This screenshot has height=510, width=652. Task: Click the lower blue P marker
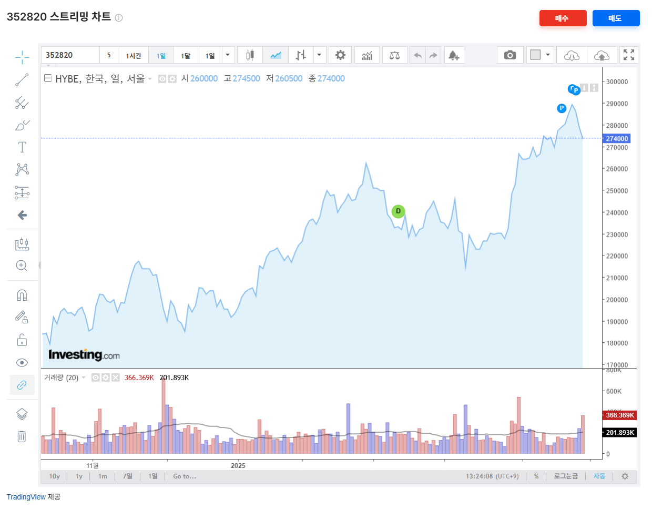(562, 108)
